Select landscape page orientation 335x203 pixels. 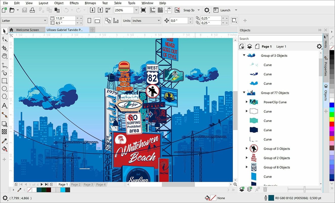[x=97, y=20]
